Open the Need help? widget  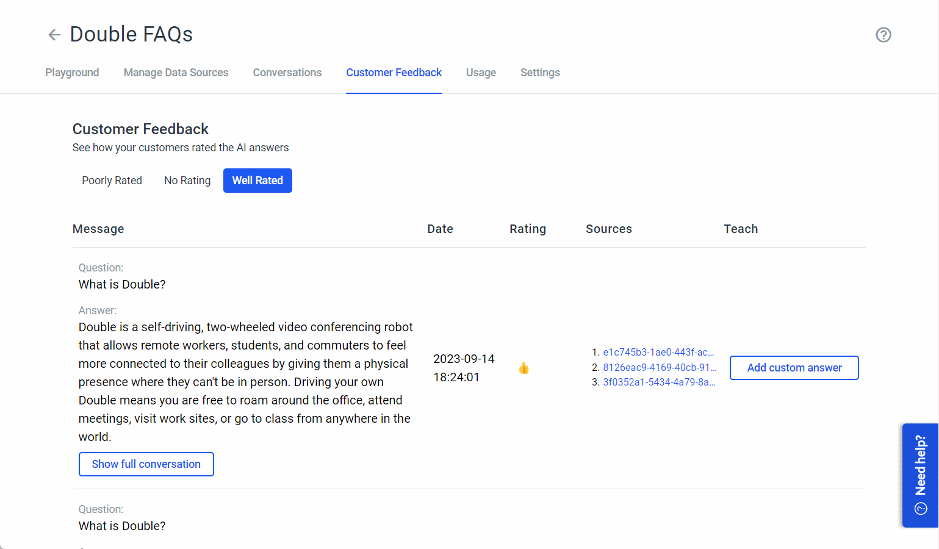click(920, 475)
